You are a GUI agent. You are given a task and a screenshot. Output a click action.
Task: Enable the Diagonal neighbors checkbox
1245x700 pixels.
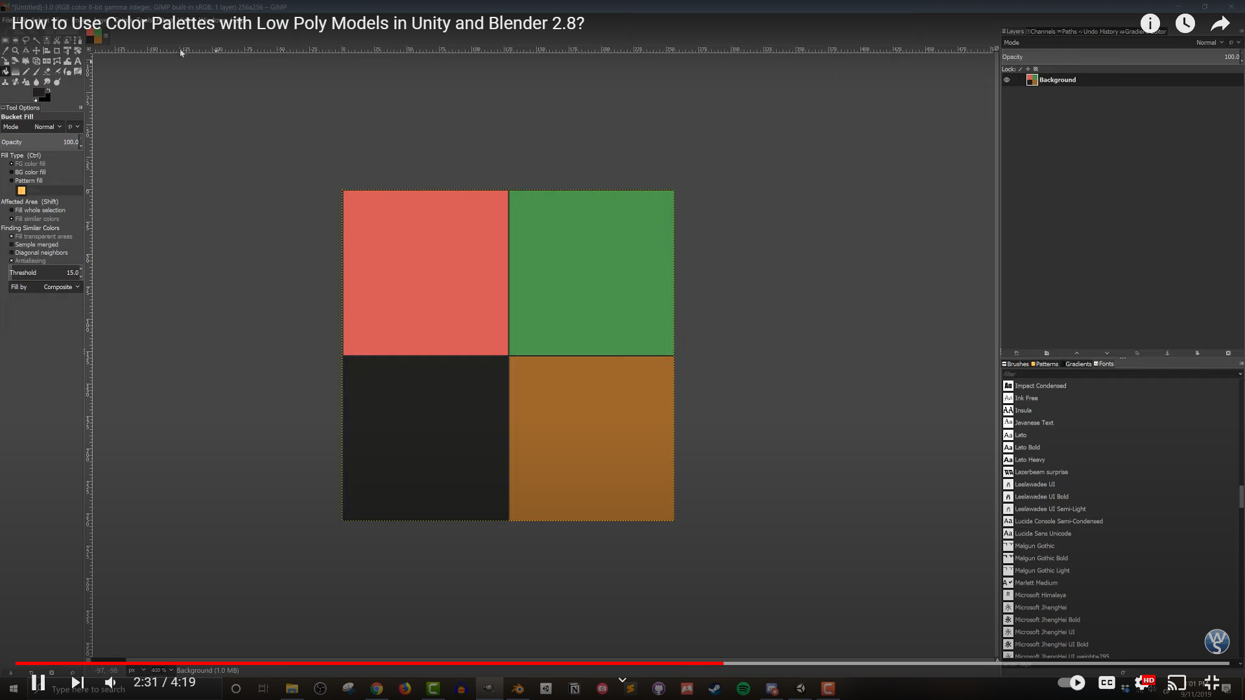(12, 253)
